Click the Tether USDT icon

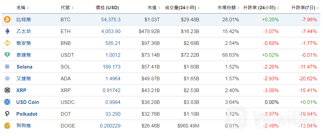(x=7, y=55)
